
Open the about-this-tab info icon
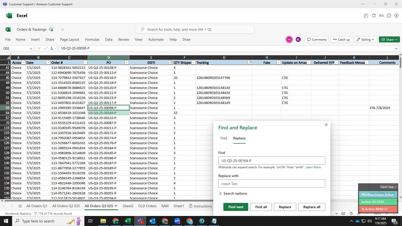(x=389, y=16)
